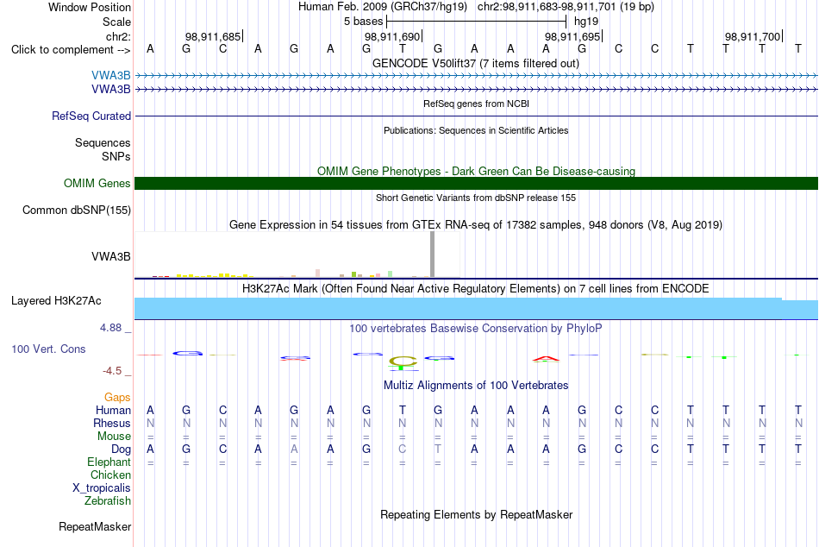Click the chr2:98,911,683-98,911,701 coordinates text
Screen dimensions: 819x547
coord(566,7)
